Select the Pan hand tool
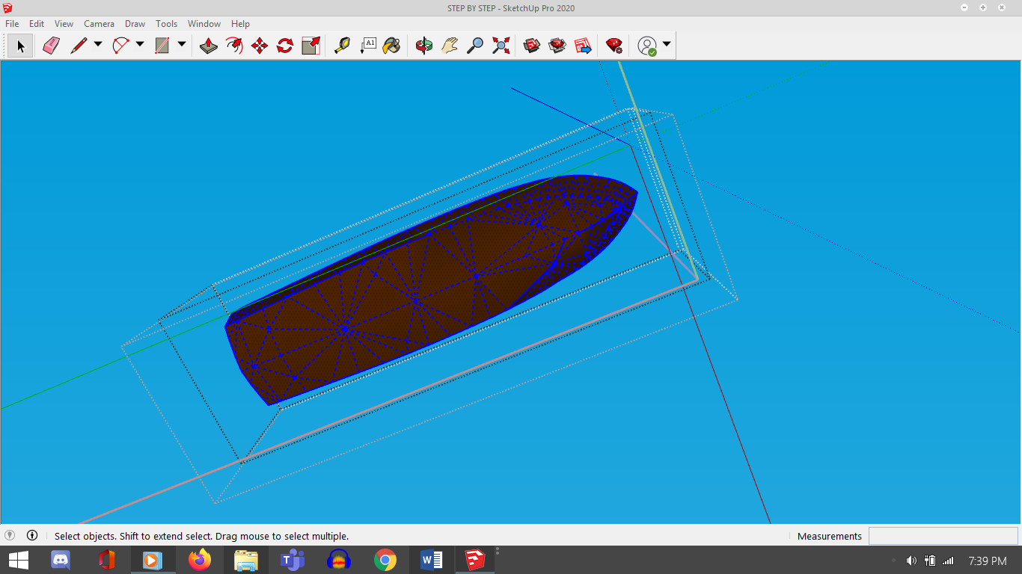This screenshot has height=574, width=1022. pyautogui.click(x=450, y=46)
